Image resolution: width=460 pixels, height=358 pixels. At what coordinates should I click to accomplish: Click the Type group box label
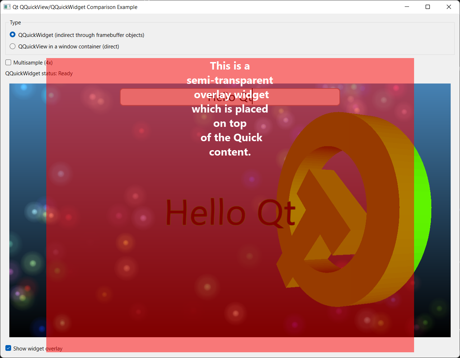pyautogui.click(x=15, y=23)
